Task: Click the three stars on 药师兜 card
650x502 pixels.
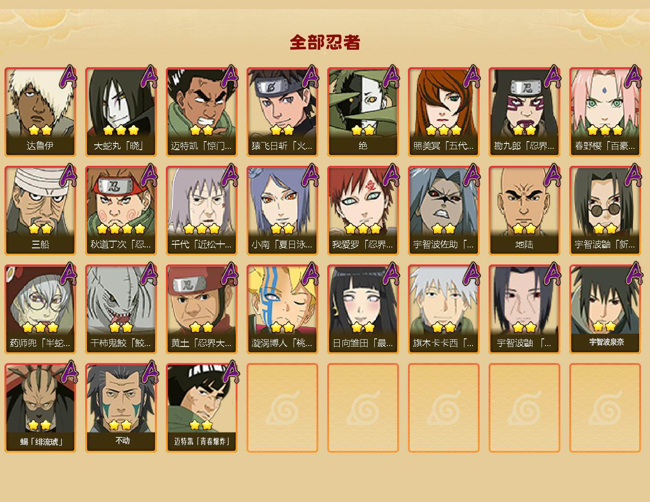Action: click(x=40, y=327)
